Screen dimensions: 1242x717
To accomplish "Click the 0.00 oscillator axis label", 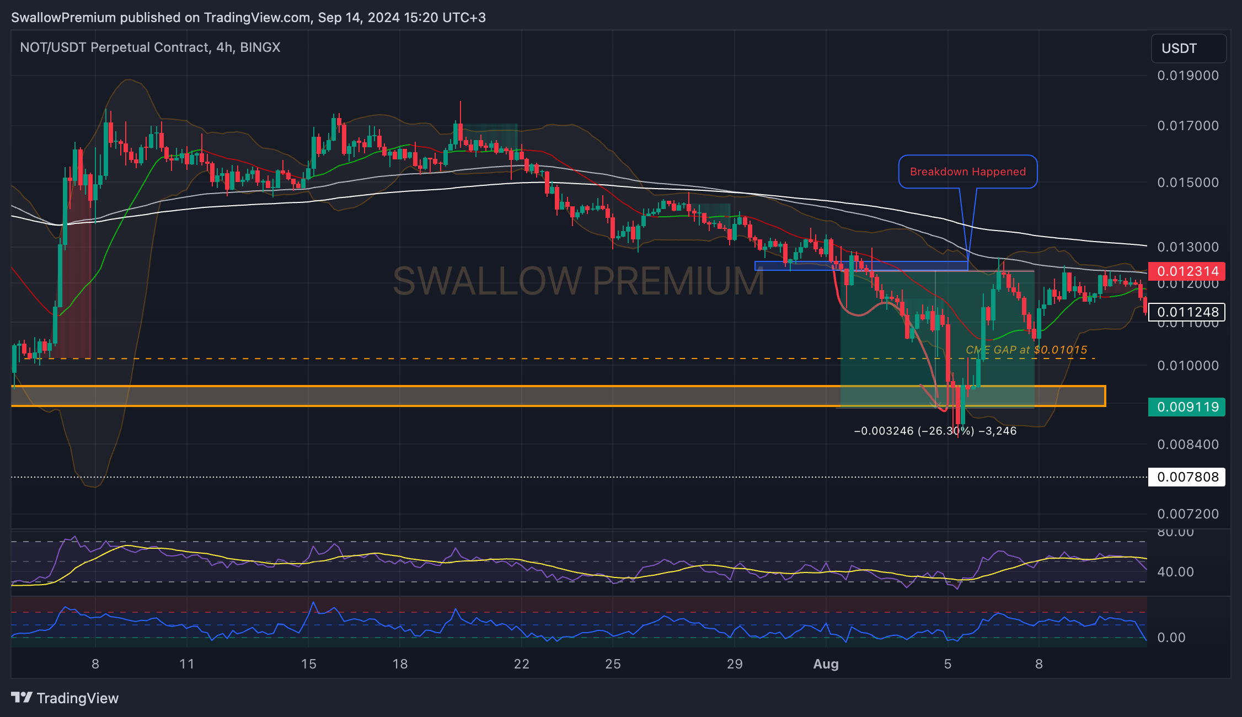I will (x=1171, y=638).
